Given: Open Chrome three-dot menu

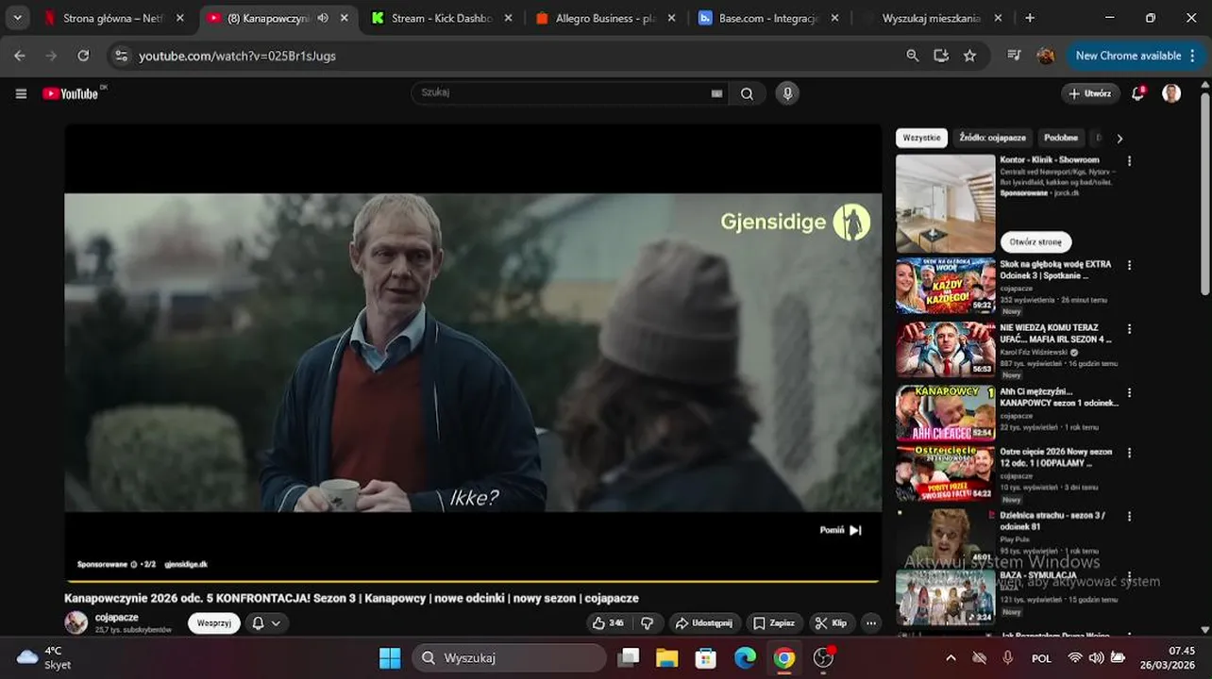Looking at the screenshot, I should pyautogui.click(x=1194, y=56).
